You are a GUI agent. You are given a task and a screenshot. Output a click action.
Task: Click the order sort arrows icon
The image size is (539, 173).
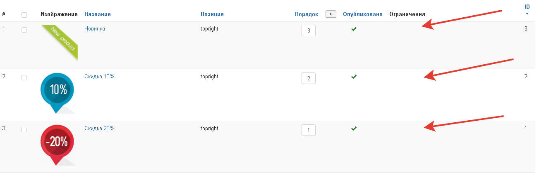click(331, 14)
